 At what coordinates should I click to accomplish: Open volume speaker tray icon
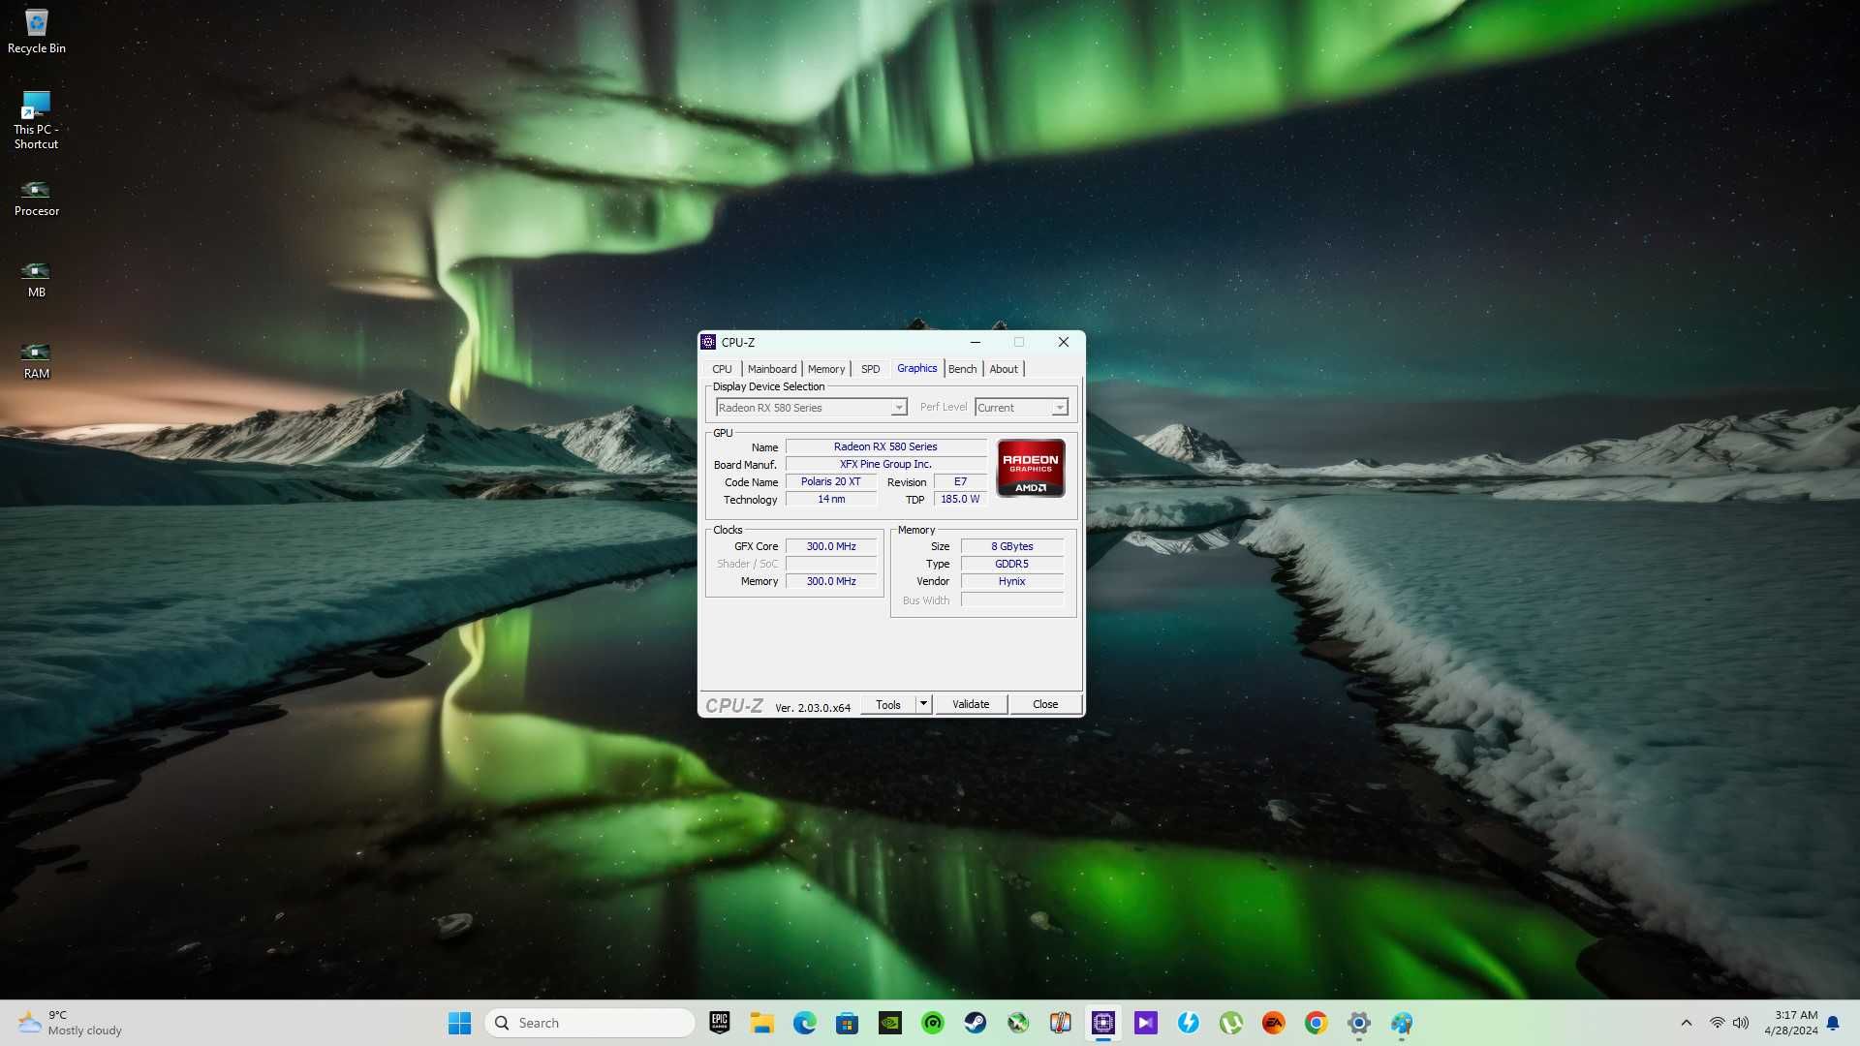(1741, 1023)
